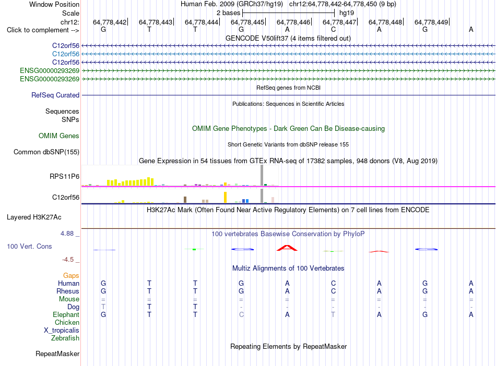Screen dimensions: 496x366
Task: Click the tall yellow bar in C12orf56 expression chart
Action: click(225, 197)
